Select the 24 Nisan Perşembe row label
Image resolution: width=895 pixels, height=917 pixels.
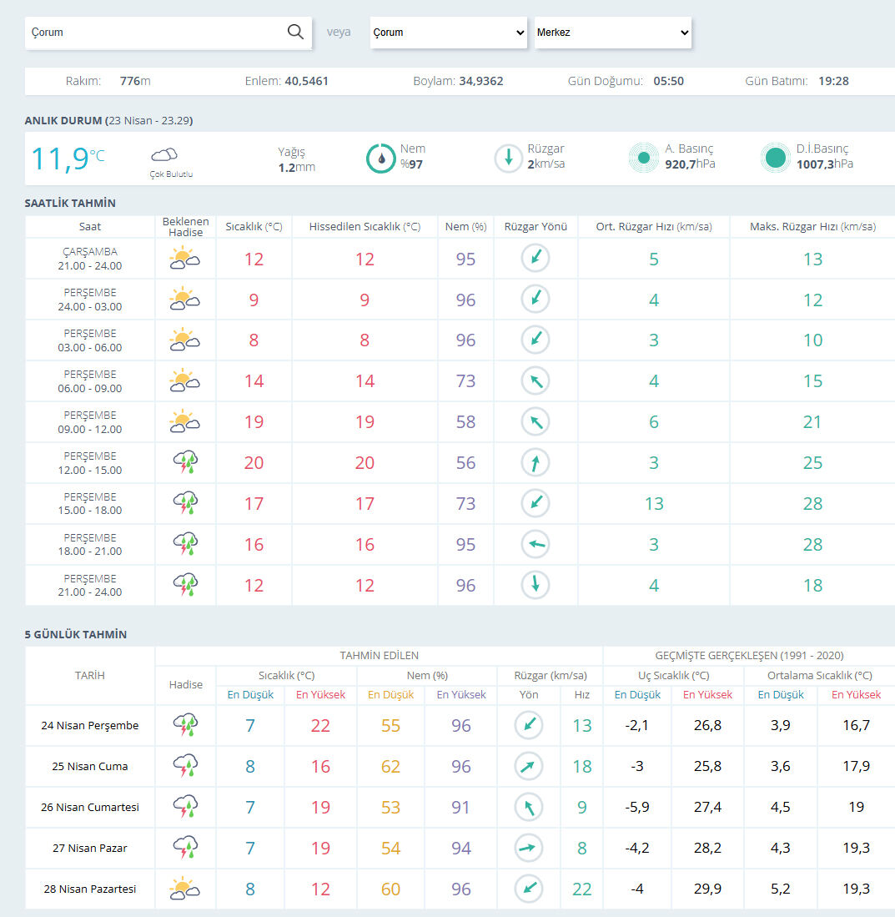(x=90, y=725)
